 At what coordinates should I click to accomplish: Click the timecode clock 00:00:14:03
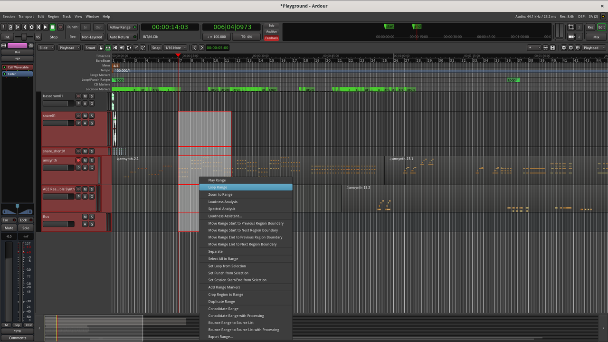click(170, 27)
